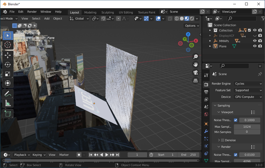This screenshot has width=265, height=168.
Task: Switch to rendered viewport shading
Action: pyautogui.click(x=192, y=19)
